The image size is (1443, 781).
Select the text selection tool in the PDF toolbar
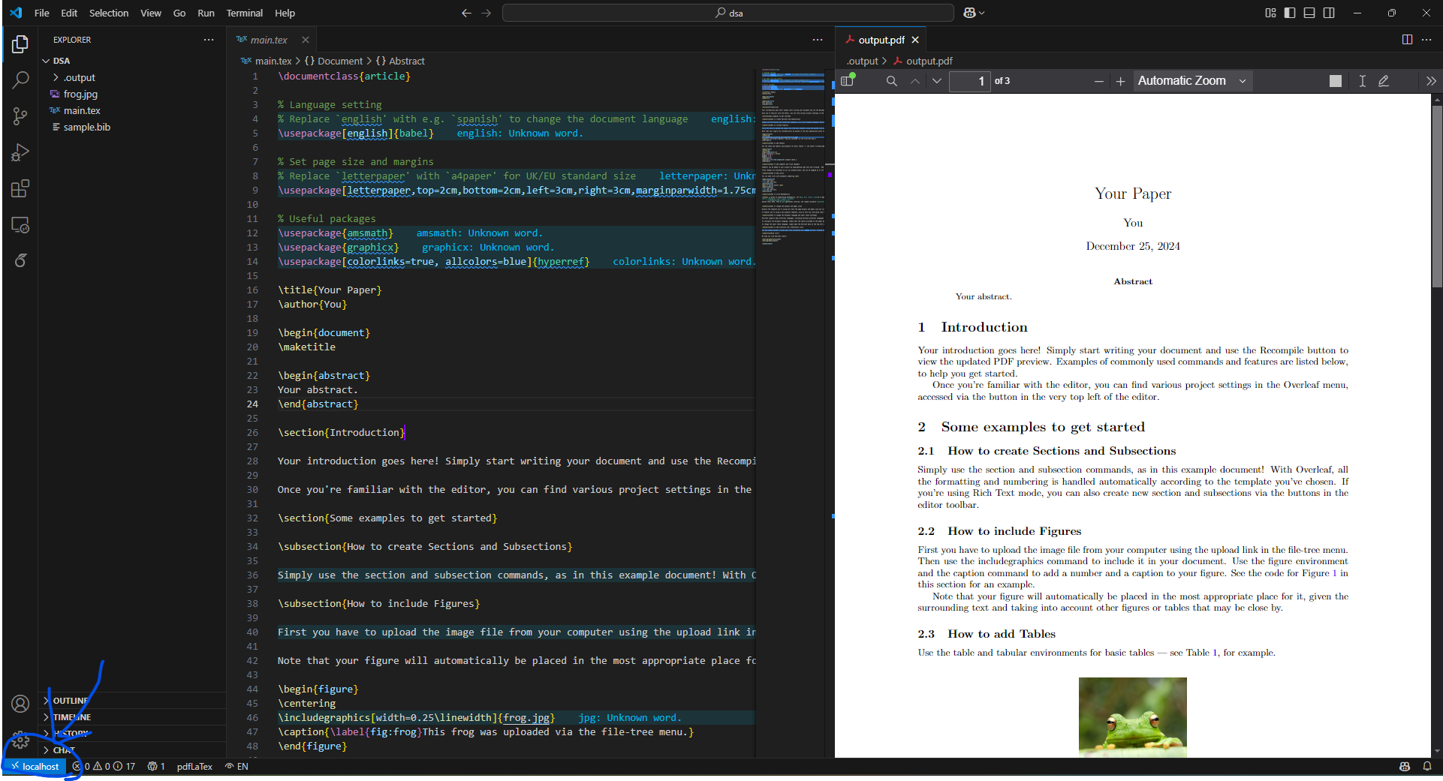pyautogui.click(x=1362, y=81)
